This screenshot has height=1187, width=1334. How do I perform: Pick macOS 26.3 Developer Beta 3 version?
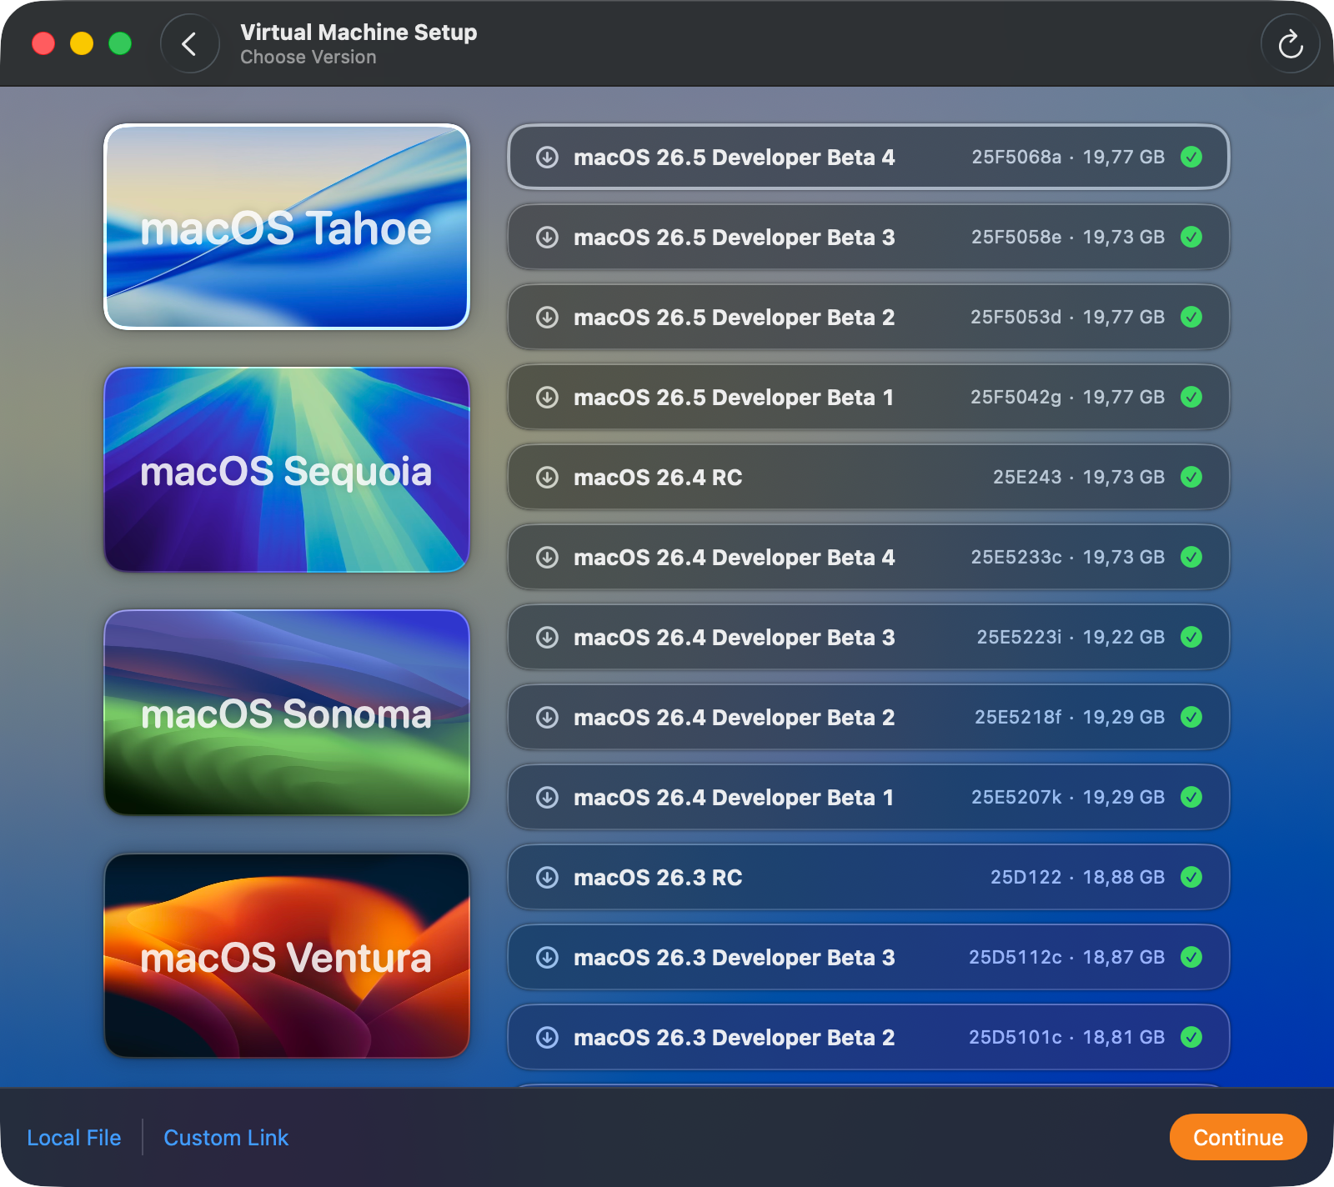coord(868,958)
